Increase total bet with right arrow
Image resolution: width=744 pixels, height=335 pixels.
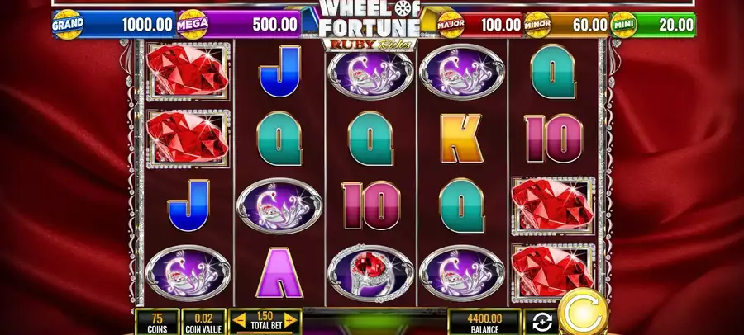[x=290, y=321]
